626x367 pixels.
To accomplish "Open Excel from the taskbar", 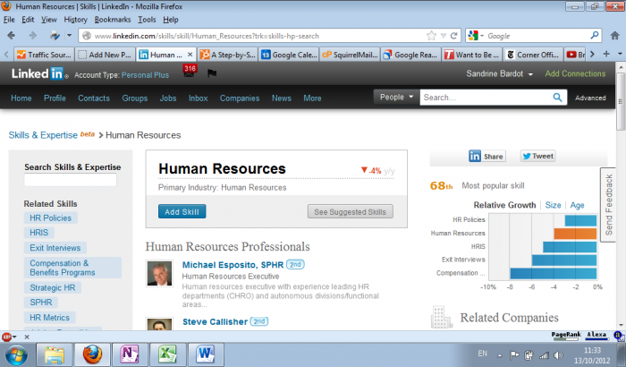I will (x=167, y=354).
